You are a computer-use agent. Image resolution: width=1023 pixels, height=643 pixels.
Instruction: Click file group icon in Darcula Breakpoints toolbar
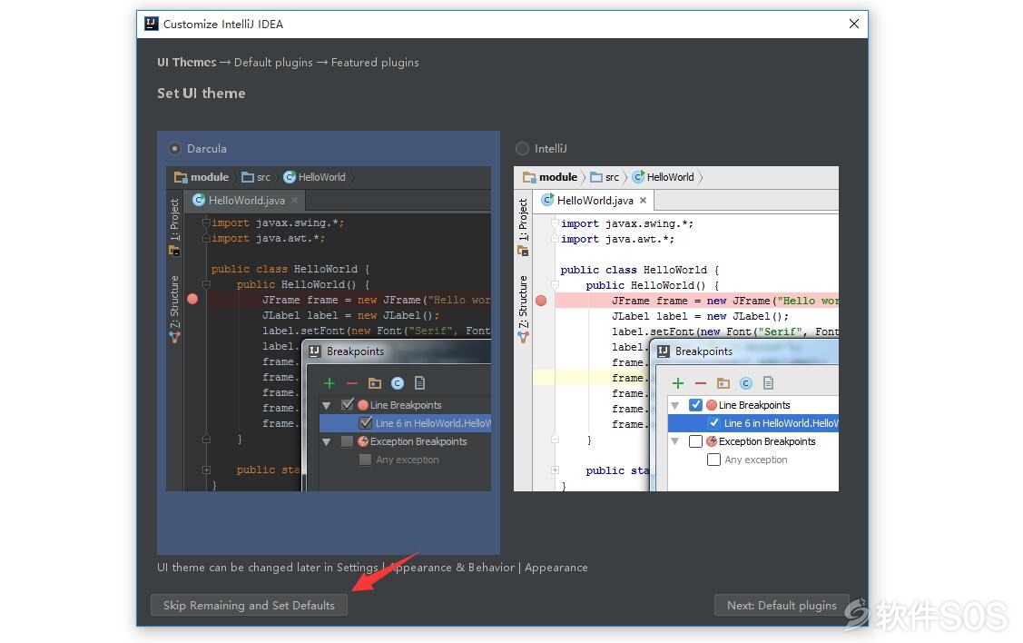[x=419, y=383]
